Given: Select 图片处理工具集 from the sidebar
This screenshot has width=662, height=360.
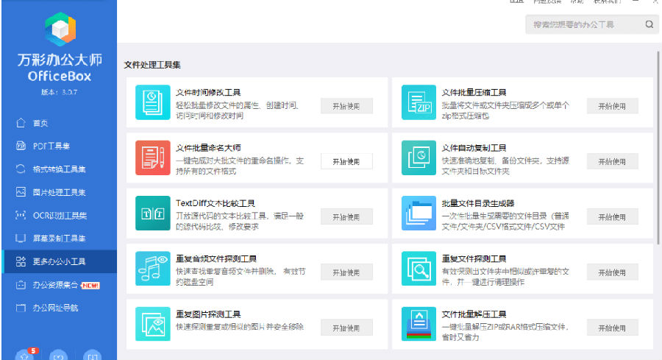Looking at the screenshot, I should pyautogui.click(x=59, y=192).
